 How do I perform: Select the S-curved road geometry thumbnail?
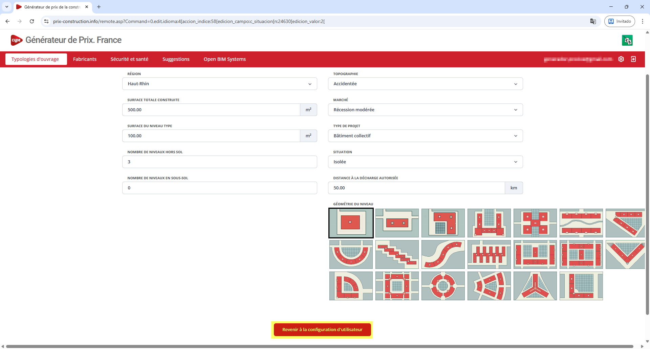pyautogui.click(x=443, y=255)
